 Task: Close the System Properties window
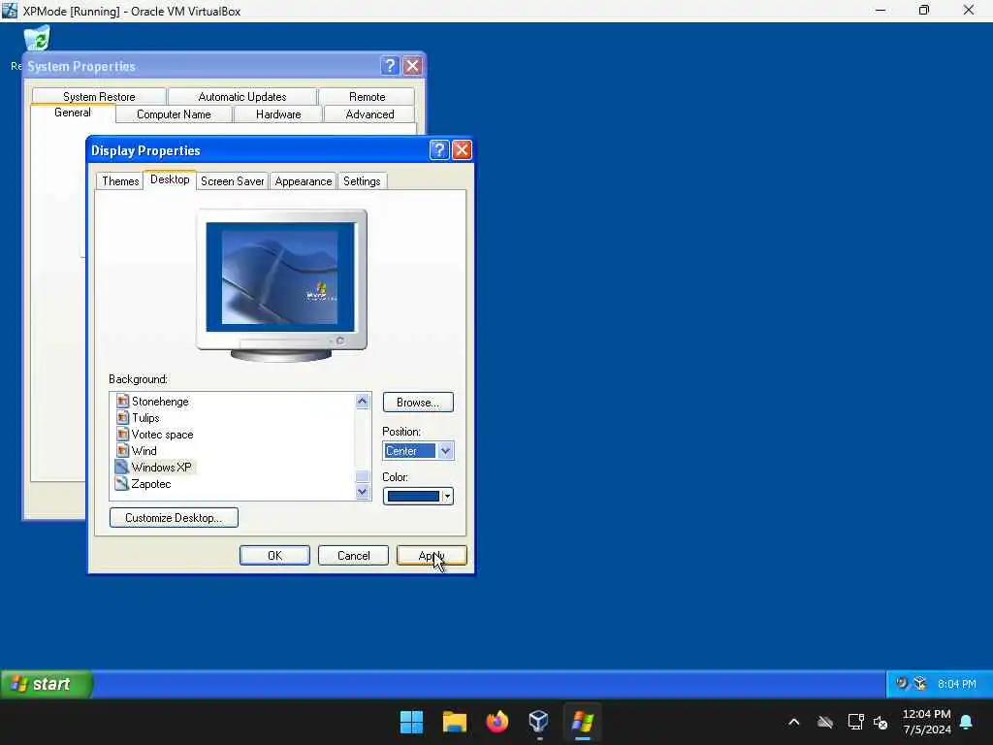[412, 65]
